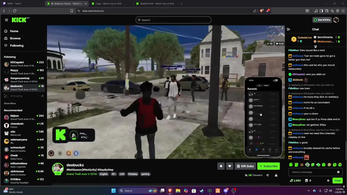Open xQc recommended channel

(x=24, y=133)
